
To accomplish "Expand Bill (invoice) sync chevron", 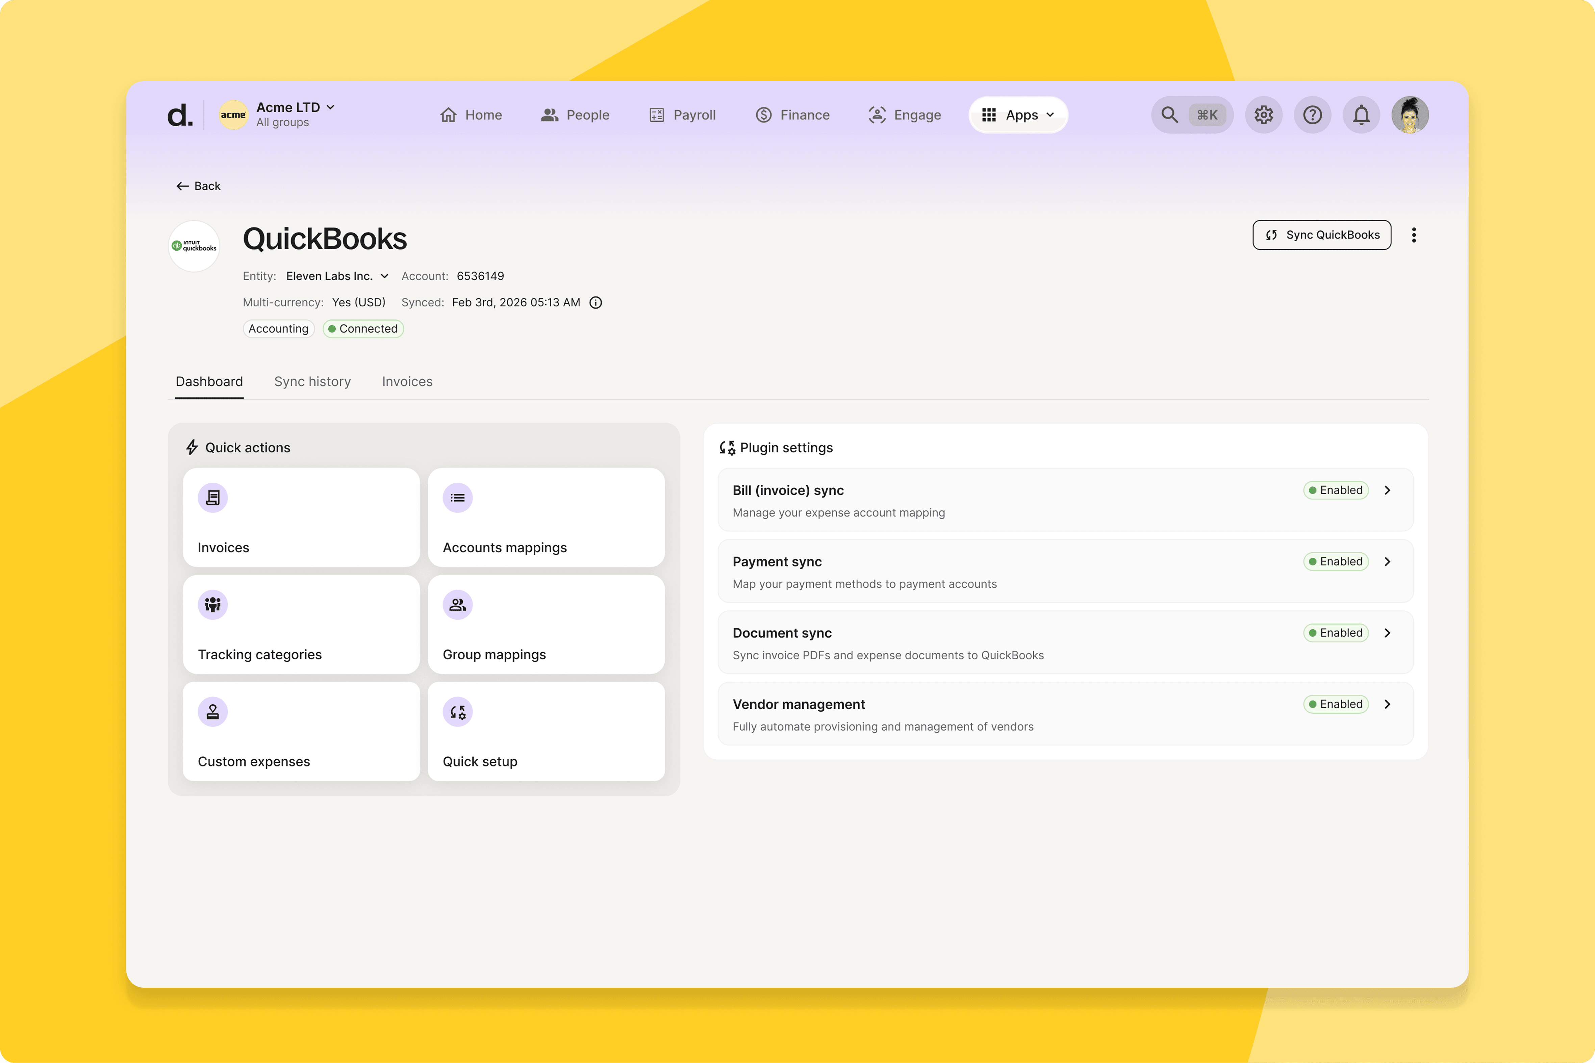I will (x=1388, y=490).
